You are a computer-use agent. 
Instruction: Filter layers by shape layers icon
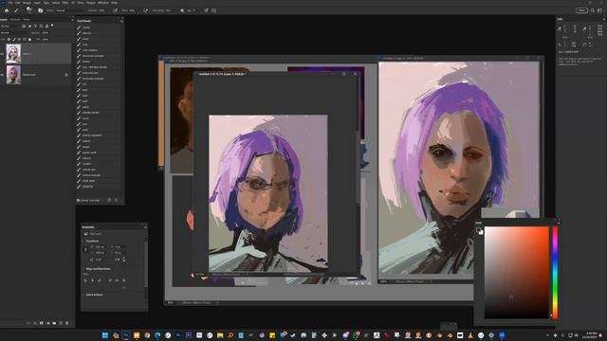pos(41,26)
